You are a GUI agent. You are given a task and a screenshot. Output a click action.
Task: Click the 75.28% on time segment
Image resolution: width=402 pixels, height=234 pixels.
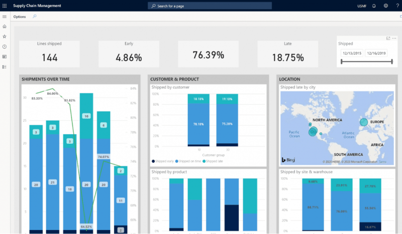[x=227, y=124]
